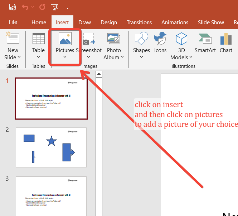Open the File menu
Image resolution: width=238 pixels, height=216 pixels.
click(13, 22)
